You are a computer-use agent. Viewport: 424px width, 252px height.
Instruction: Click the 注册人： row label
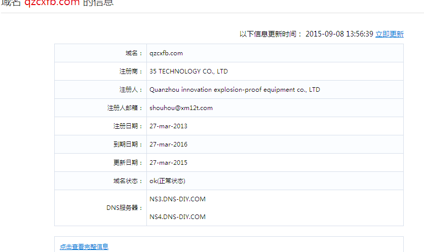pyautogui.click(x=131, y=90)
